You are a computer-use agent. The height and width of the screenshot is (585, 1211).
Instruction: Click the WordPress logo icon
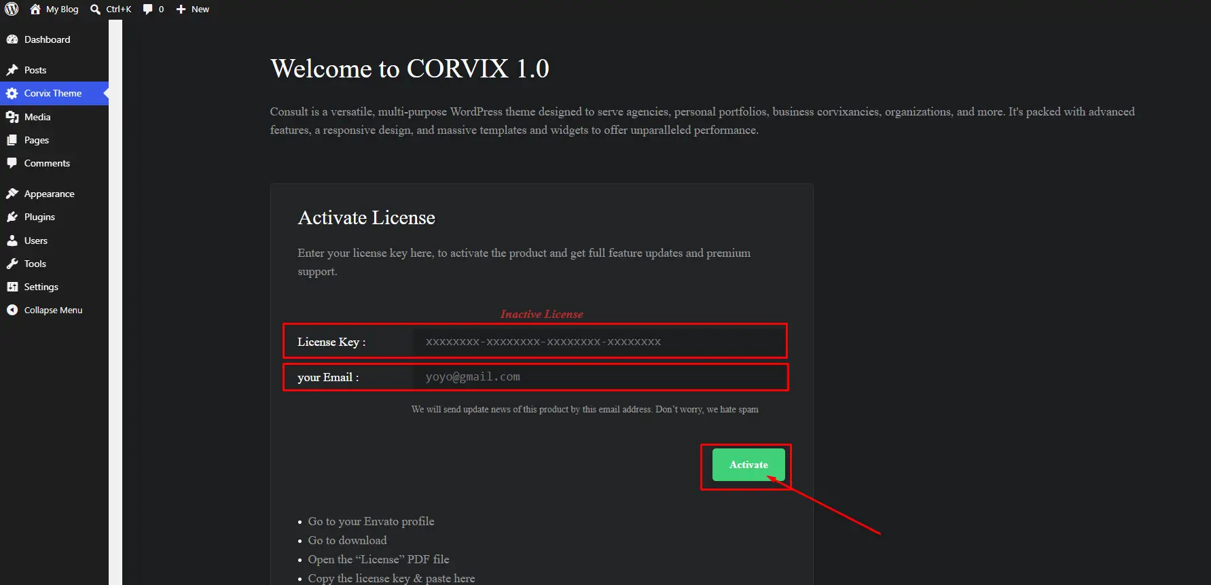[x=12, y=10]
